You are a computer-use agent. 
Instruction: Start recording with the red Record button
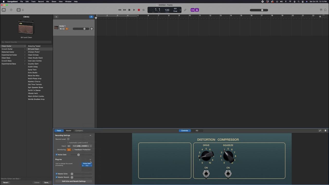[x=139, y=10]
